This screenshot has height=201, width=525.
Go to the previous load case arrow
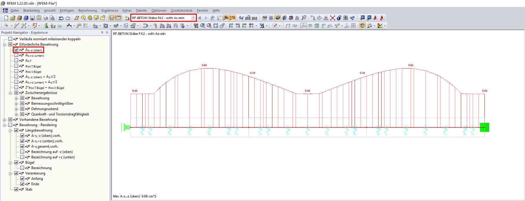(x=200, y=18)
